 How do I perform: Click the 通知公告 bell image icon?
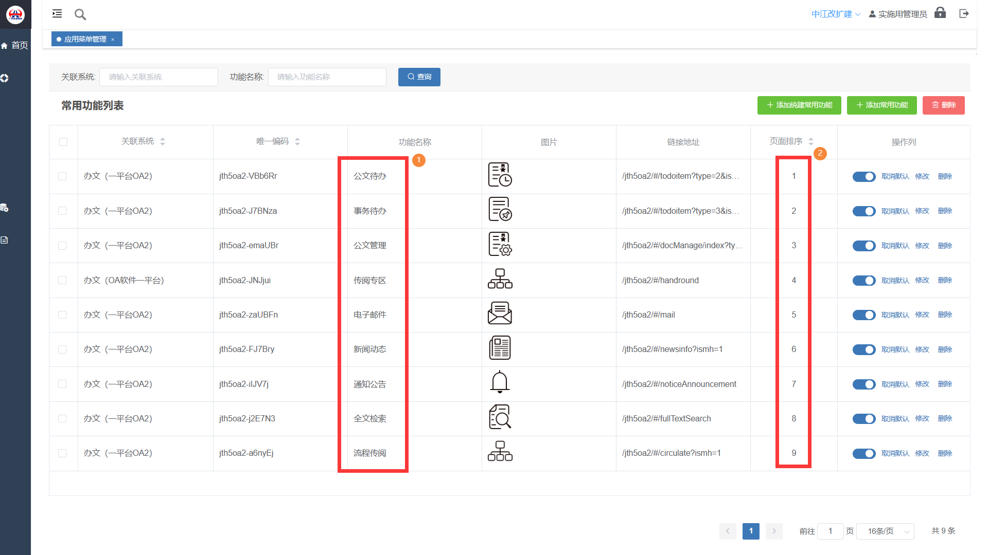point(500,383)
